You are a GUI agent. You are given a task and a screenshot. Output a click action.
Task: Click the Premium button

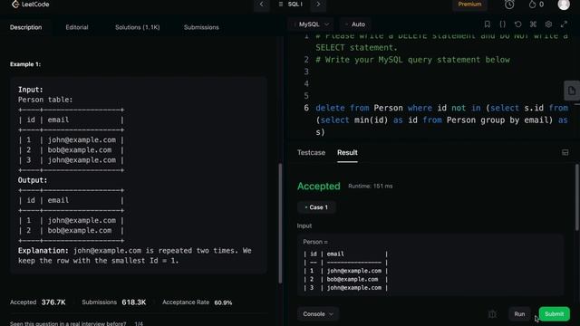(469, 5)
